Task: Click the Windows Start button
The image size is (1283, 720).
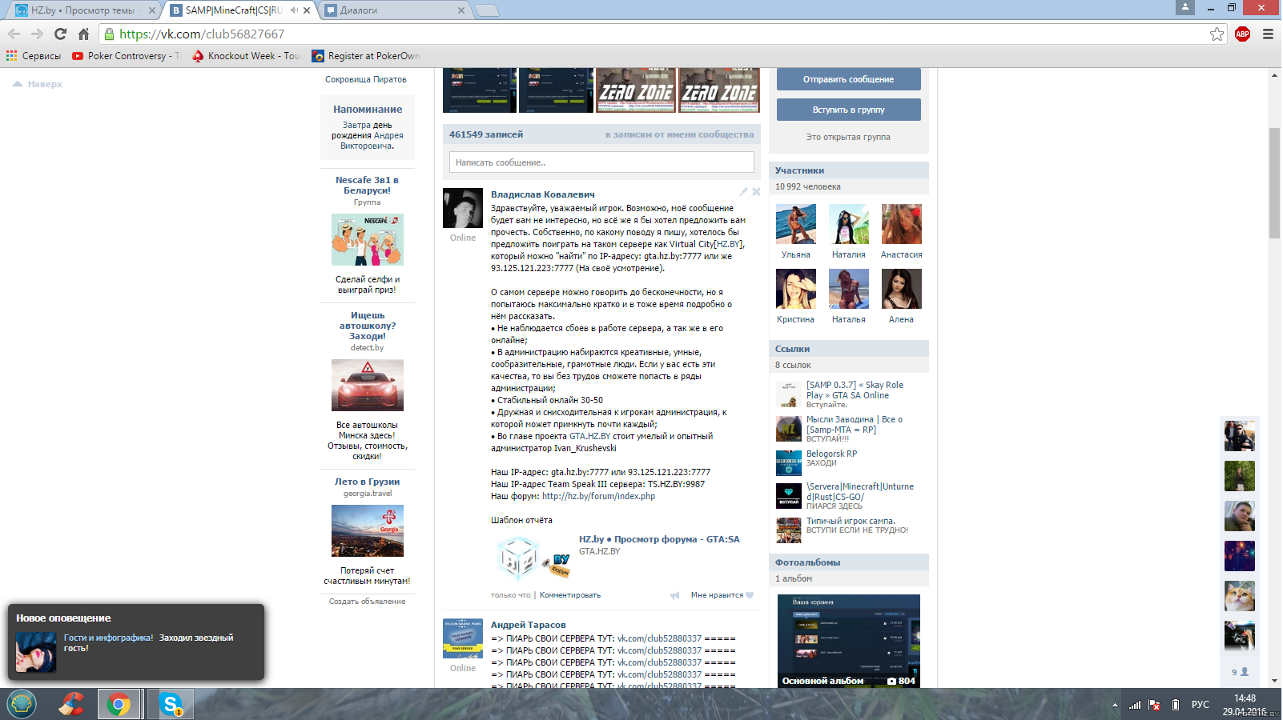Action: (22, 704)
